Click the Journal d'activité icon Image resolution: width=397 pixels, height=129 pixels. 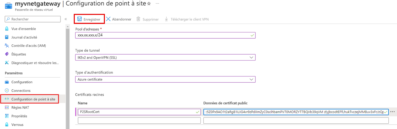[x=7, y=37]
